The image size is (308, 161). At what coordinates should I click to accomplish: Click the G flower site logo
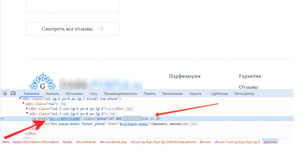coord(43,81)
